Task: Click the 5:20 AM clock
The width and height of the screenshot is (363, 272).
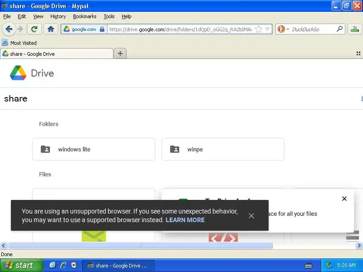Action: (x=346, y=265)
